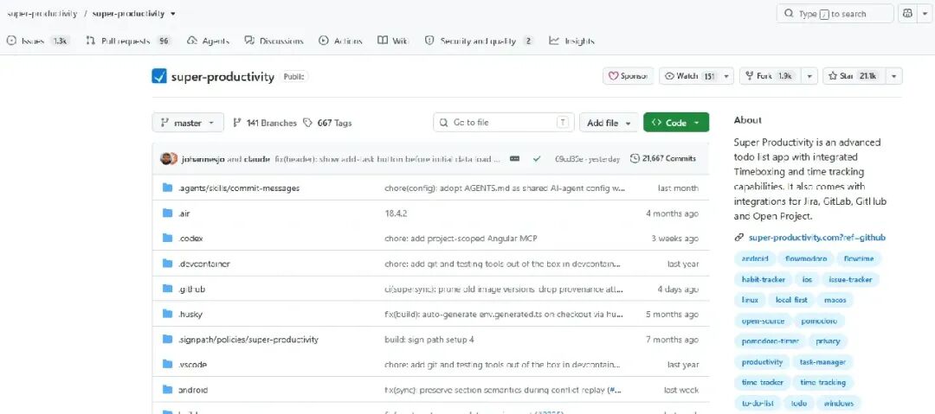935x414 pixels.
Task: Select the android topic tag
Action: pos(755,259)
